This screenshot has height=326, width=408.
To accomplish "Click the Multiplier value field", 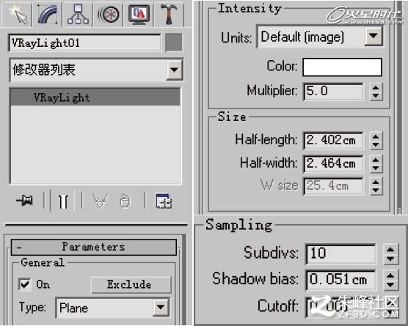I will pos(334,91).
